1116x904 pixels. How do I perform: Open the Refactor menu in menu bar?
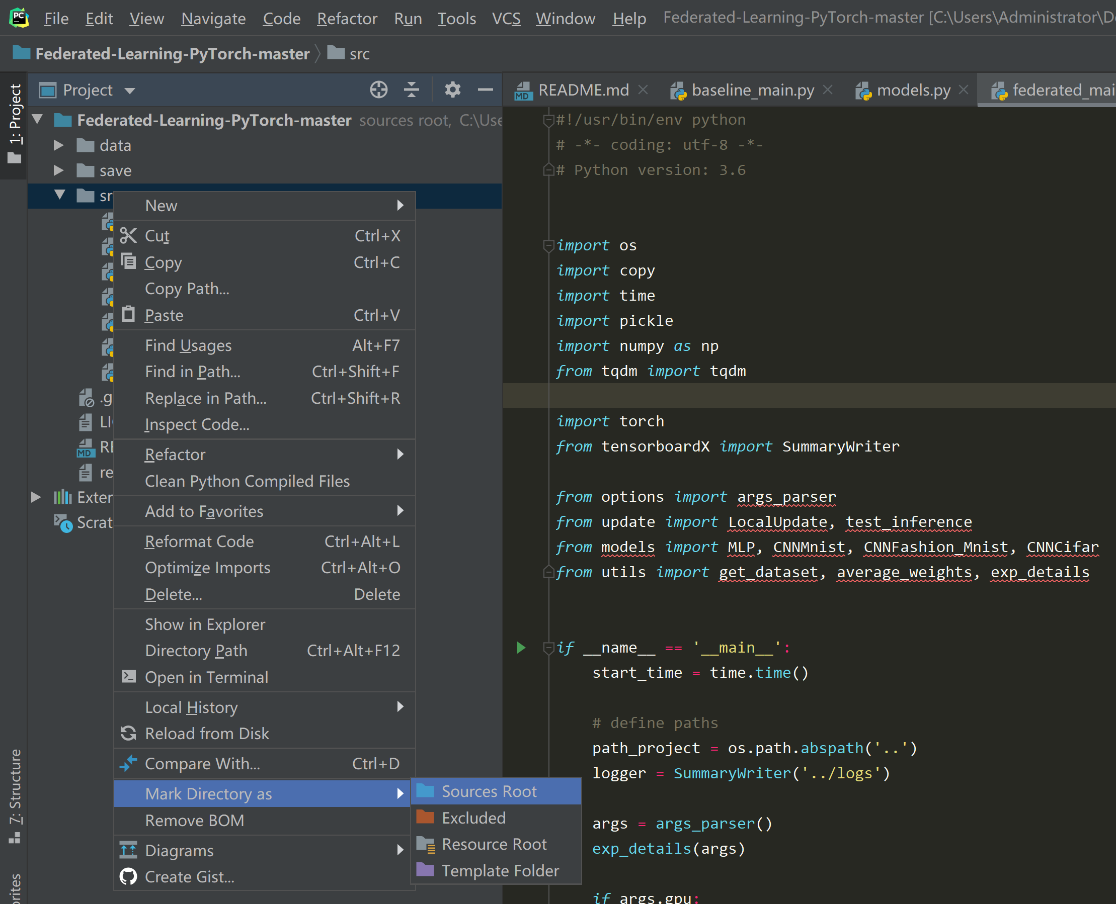(347, 19)
